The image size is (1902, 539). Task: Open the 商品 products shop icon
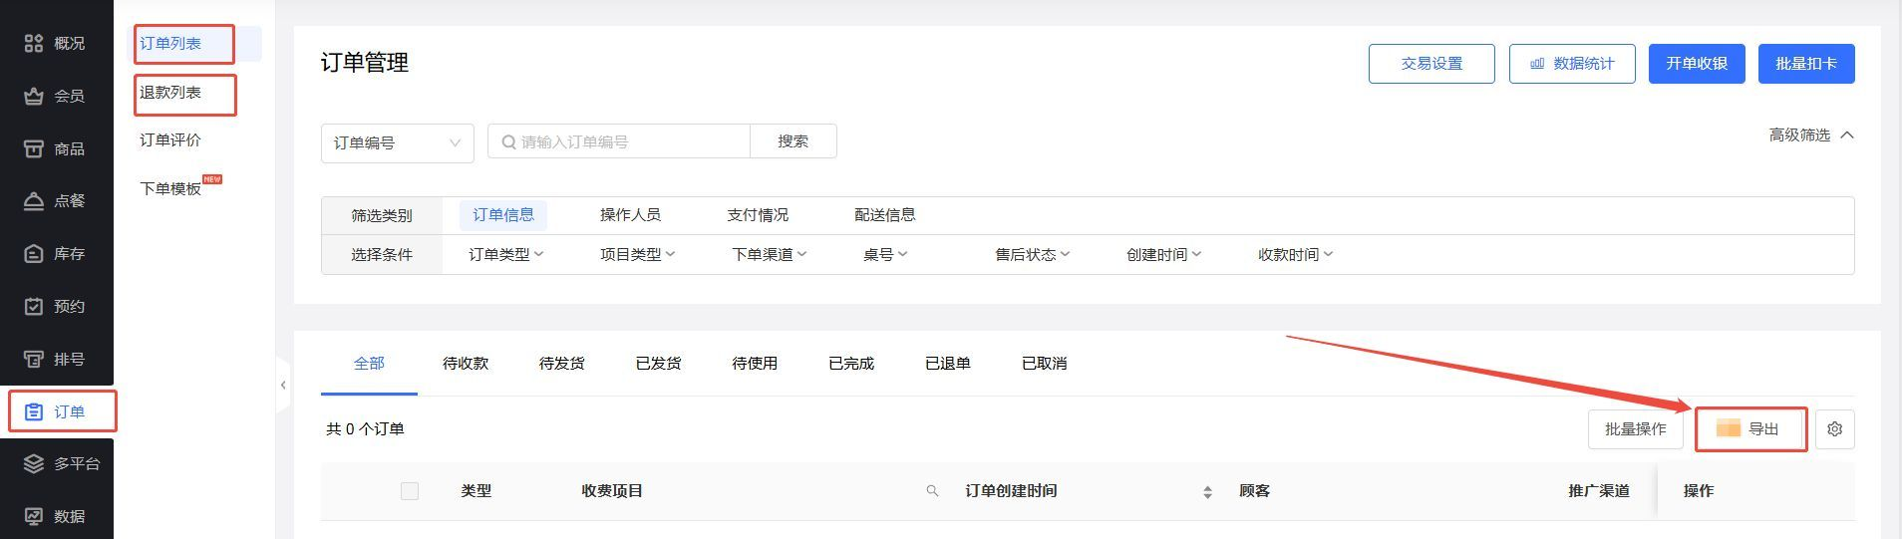tap(34, 148)
